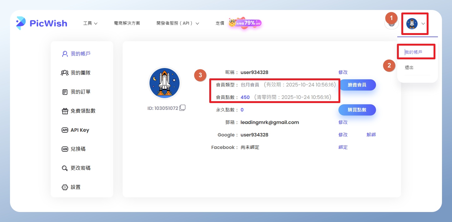This screenshot has width=452, height=222.
Task: Click the magnifier icon for change password
Action: [x=65, y=168]
